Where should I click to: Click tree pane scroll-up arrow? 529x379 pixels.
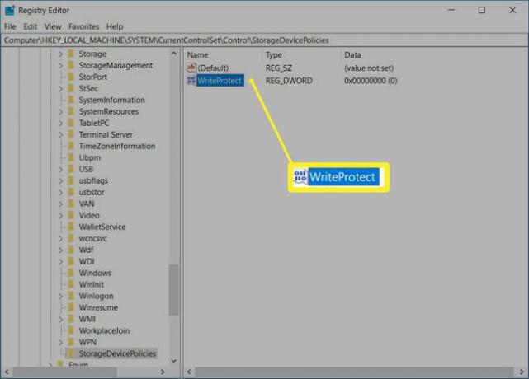tap(173, 54)
